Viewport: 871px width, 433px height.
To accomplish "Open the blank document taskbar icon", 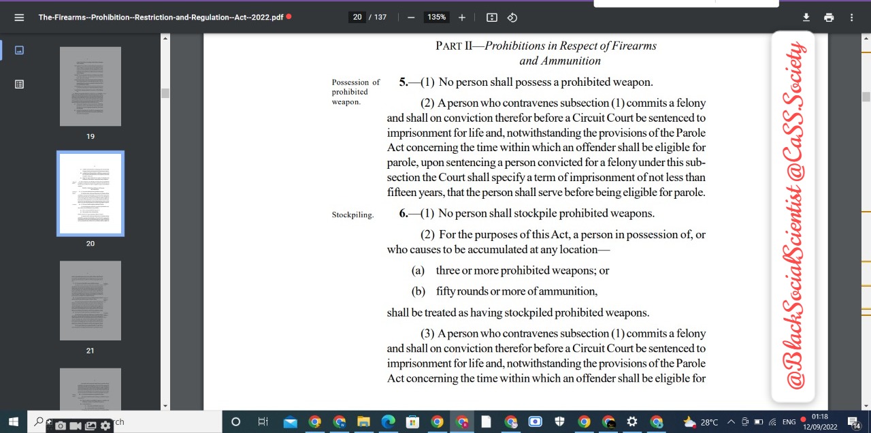I will coord(485,422).
